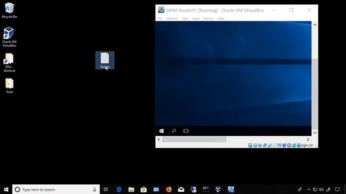This screenshot has width=346, height=194.
Task: Select the Test.txt file on the desktop
Action: (105, 60)
